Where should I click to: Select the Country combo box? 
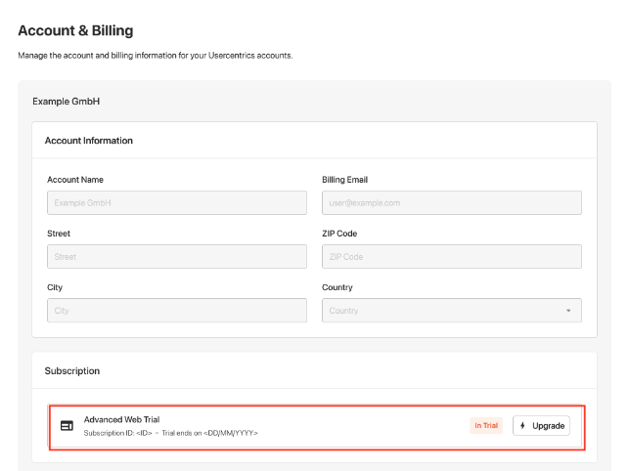(x=452, y=310)
